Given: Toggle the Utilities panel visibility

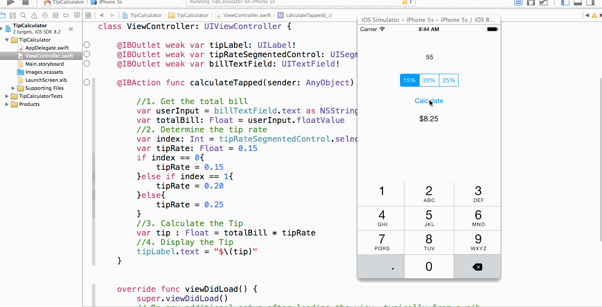Looking at the screenshot, I should pyautogui.click(x=590, y=2).
